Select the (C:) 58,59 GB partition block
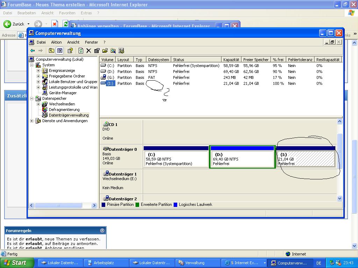This screenshot has height=268, width=358. pos(176,157)
